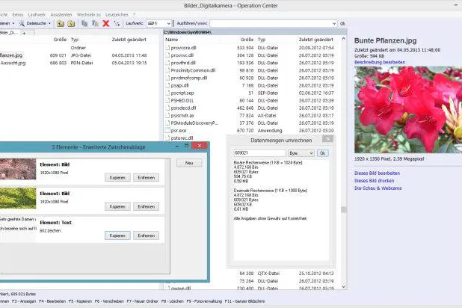Screen dimensions: 462x308
Task: Add a new tab with the plus button
Action: coord(24,34)
